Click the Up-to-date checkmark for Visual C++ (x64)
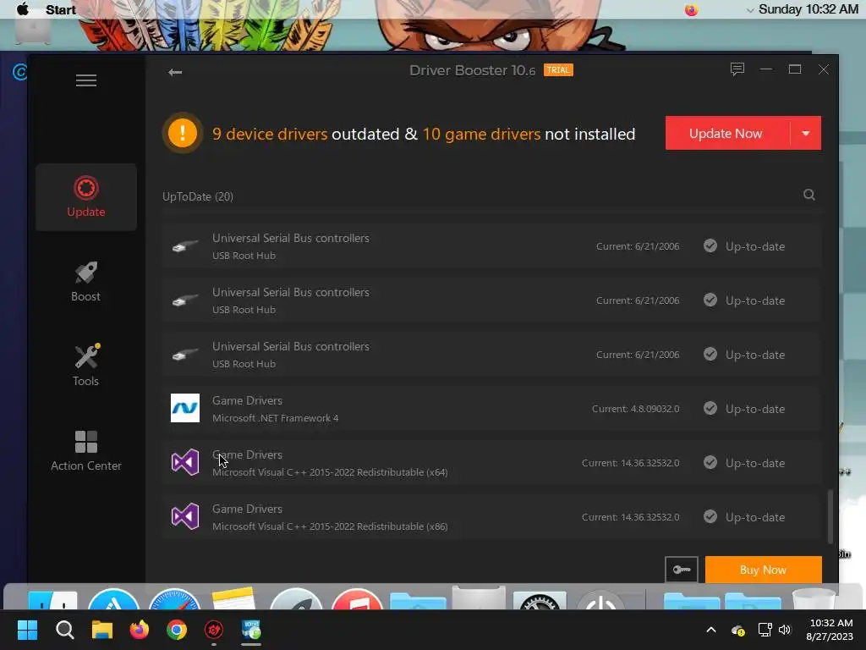 (x=710, y=463)
